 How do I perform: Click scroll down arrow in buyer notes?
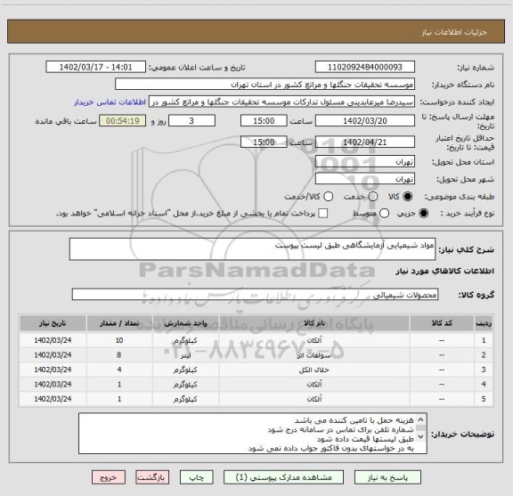click(x=420, y=436)
